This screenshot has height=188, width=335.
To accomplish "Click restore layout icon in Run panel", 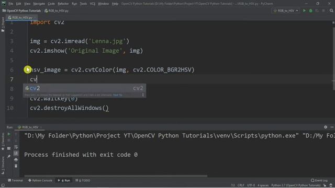I will pyautogui.click(x=9, y=148).
